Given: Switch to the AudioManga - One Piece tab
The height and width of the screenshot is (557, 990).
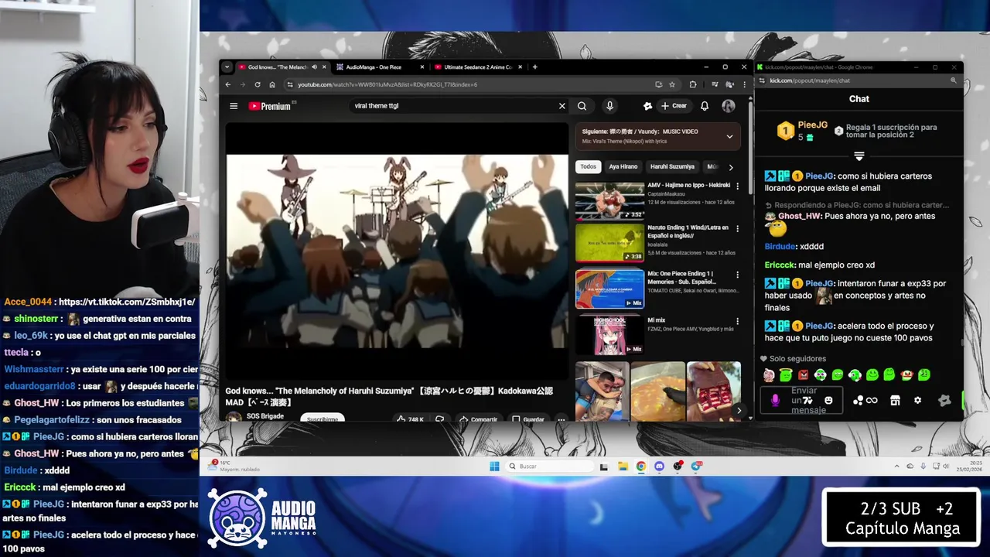Looking at the screenshot, I should click(x=380, y=67).
